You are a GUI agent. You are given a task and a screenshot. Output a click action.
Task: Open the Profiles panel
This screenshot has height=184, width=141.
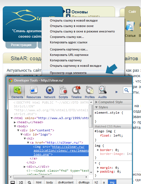pos(90,92)
